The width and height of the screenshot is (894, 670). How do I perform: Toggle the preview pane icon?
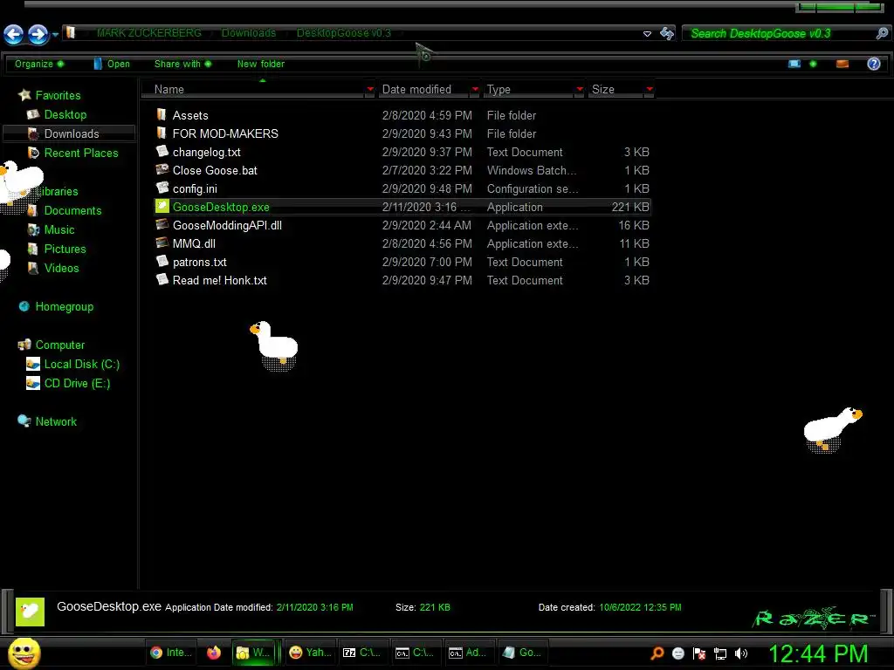click(x=842, y=64)
